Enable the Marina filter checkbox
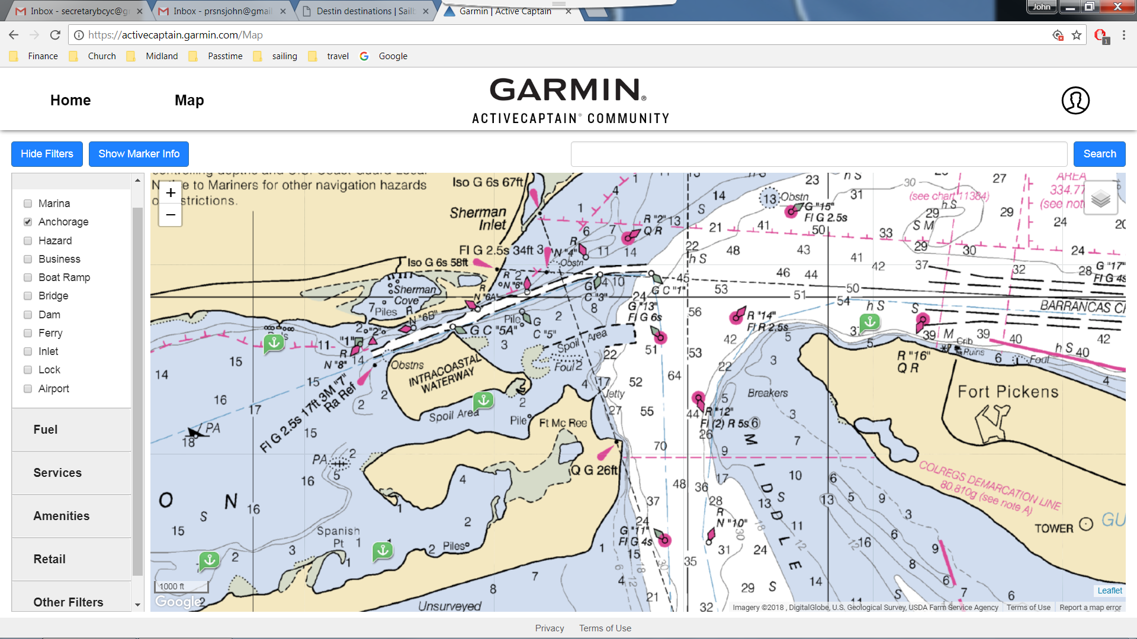 pos(28,204)
